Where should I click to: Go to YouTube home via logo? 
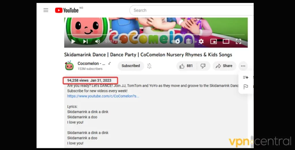pyautogui.click(x=67, y=10)
